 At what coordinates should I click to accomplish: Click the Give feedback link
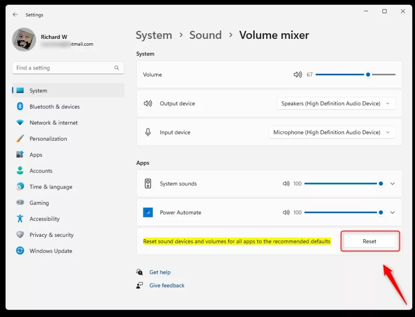click(x=167, y=285)
